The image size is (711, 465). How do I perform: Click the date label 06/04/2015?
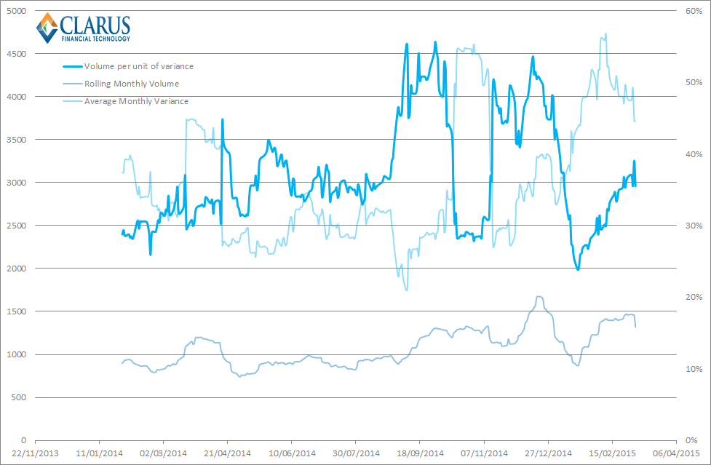677,453
